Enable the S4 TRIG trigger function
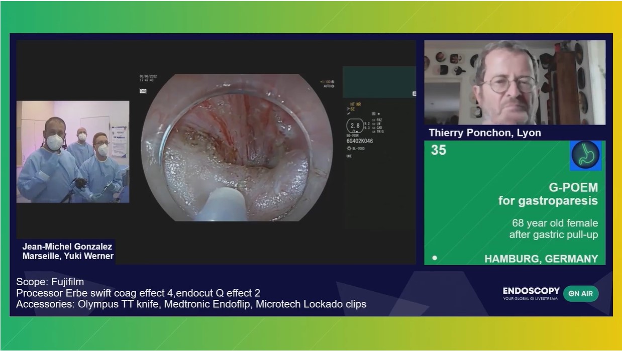The height and width of the screenshot is (351, 622). (x=378, y=131)
